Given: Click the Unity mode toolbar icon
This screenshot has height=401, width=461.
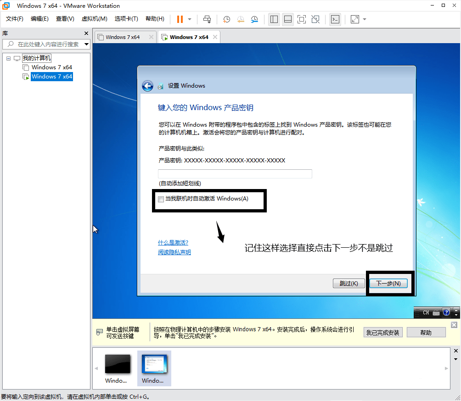Looking at the screenshot, I should [x=315, y=19].
